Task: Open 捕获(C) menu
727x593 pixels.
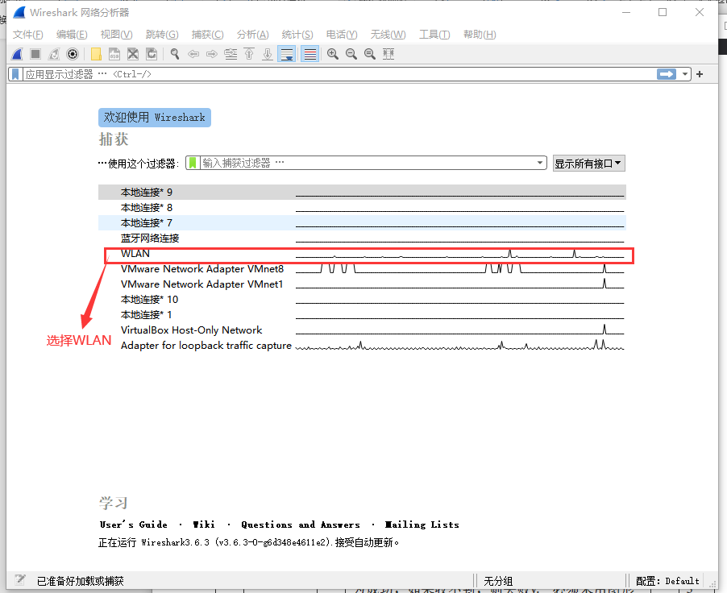Action: click(207, 35)
